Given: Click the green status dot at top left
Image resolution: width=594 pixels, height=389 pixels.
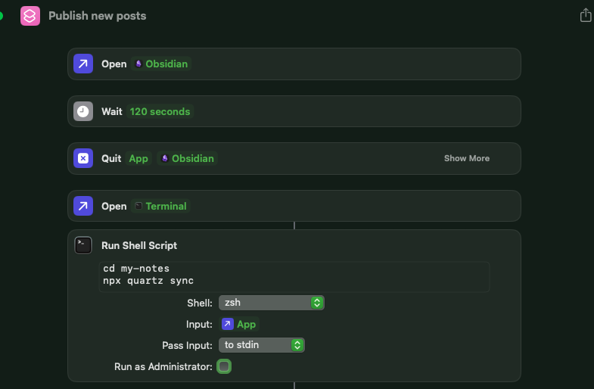Looking at the screenshot, I should click(x=1, y=15).
